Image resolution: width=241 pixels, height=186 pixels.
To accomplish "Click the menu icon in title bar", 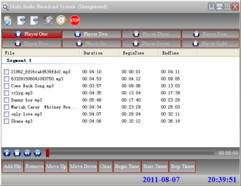I will coord(212,7).
